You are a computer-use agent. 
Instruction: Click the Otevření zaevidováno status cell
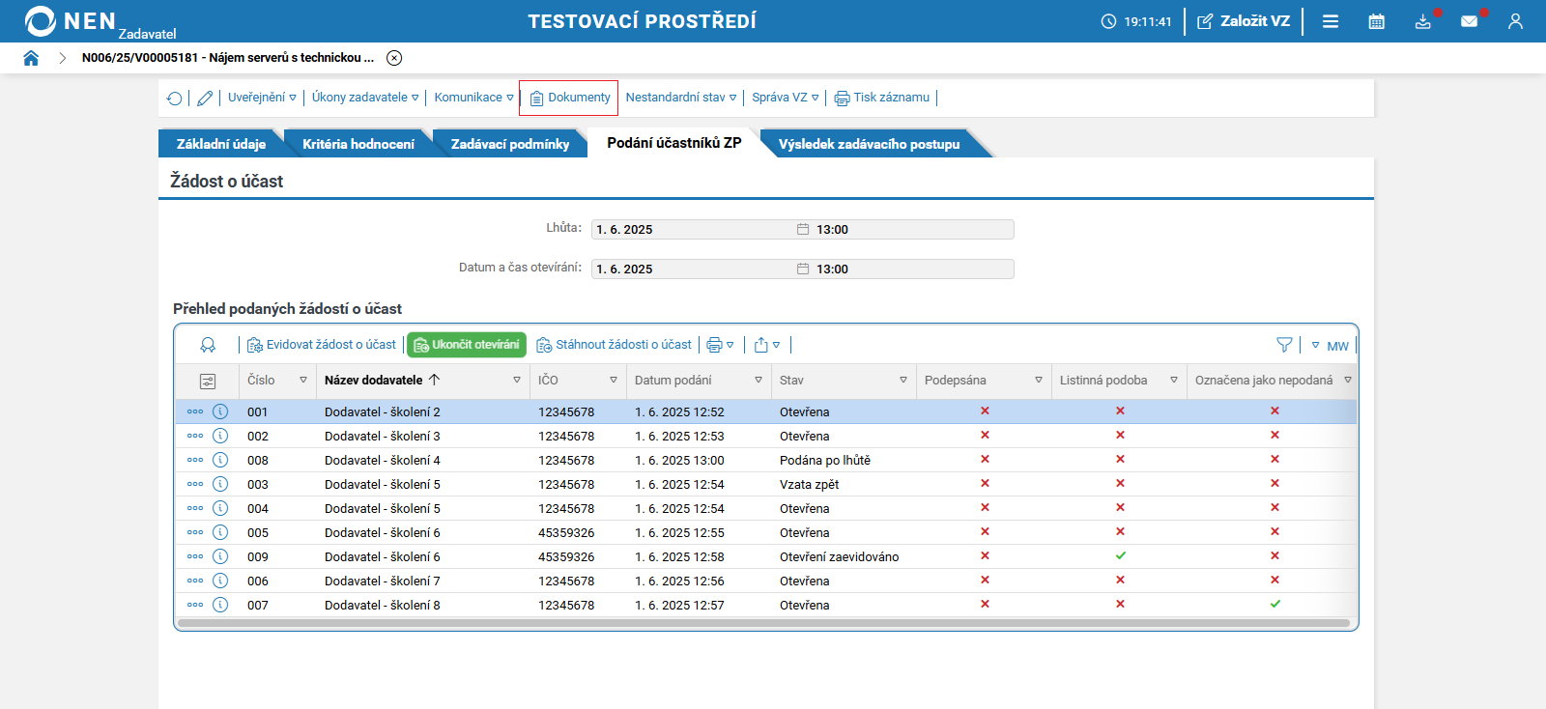[840, 556]
